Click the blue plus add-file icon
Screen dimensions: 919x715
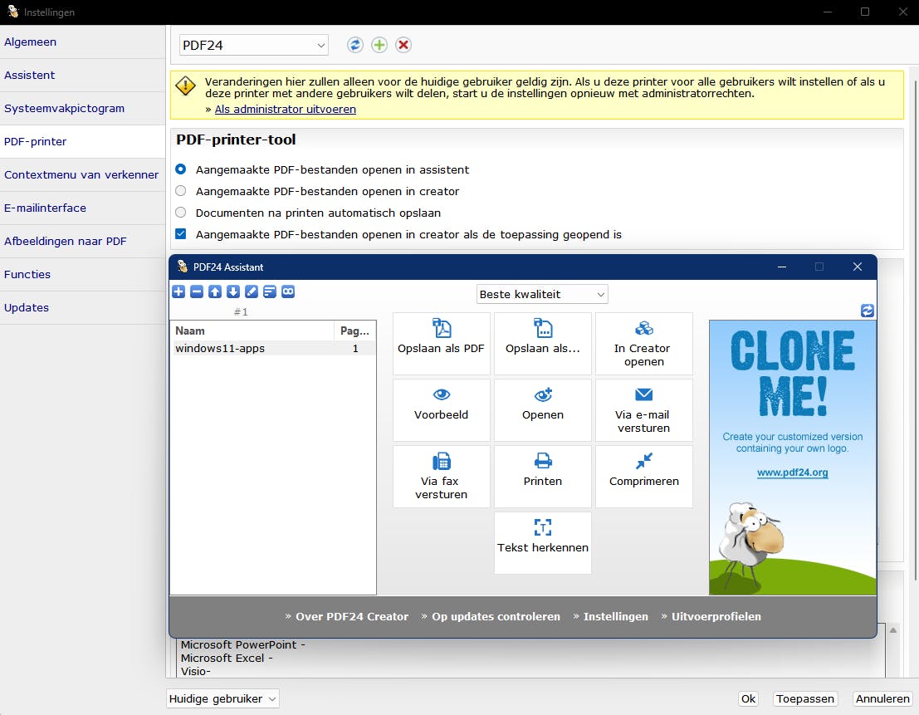(178, 291)
